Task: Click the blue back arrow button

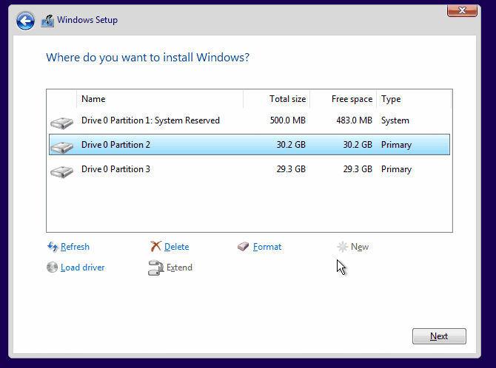Action: click(x=25, y=21)
